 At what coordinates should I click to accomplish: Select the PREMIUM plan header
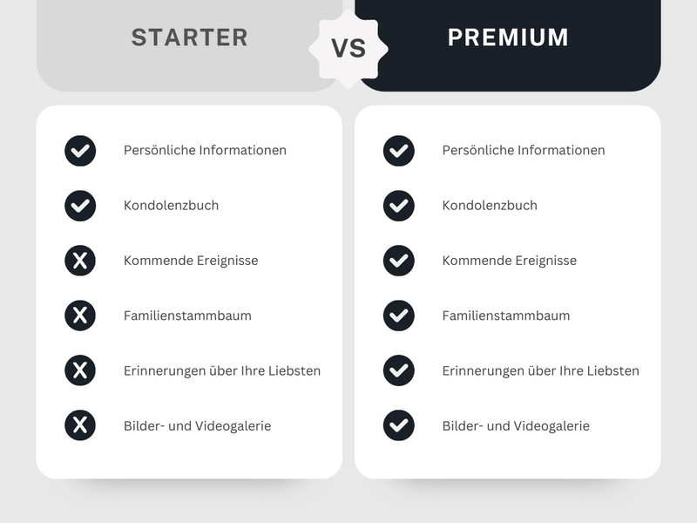508,37
